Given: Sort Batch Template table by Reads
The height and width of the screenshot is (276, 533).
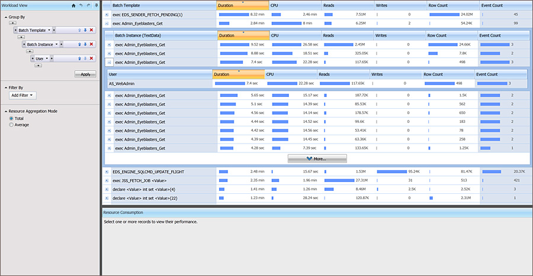Looking at the screenshot, I should (348, 5).
